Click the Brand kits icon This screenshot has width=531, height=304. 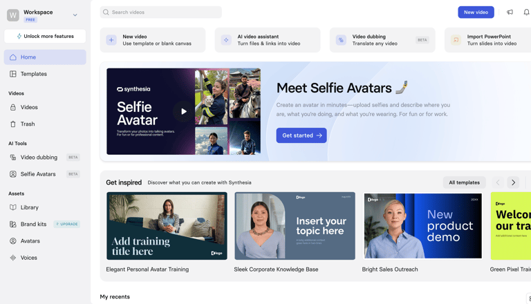13,224
